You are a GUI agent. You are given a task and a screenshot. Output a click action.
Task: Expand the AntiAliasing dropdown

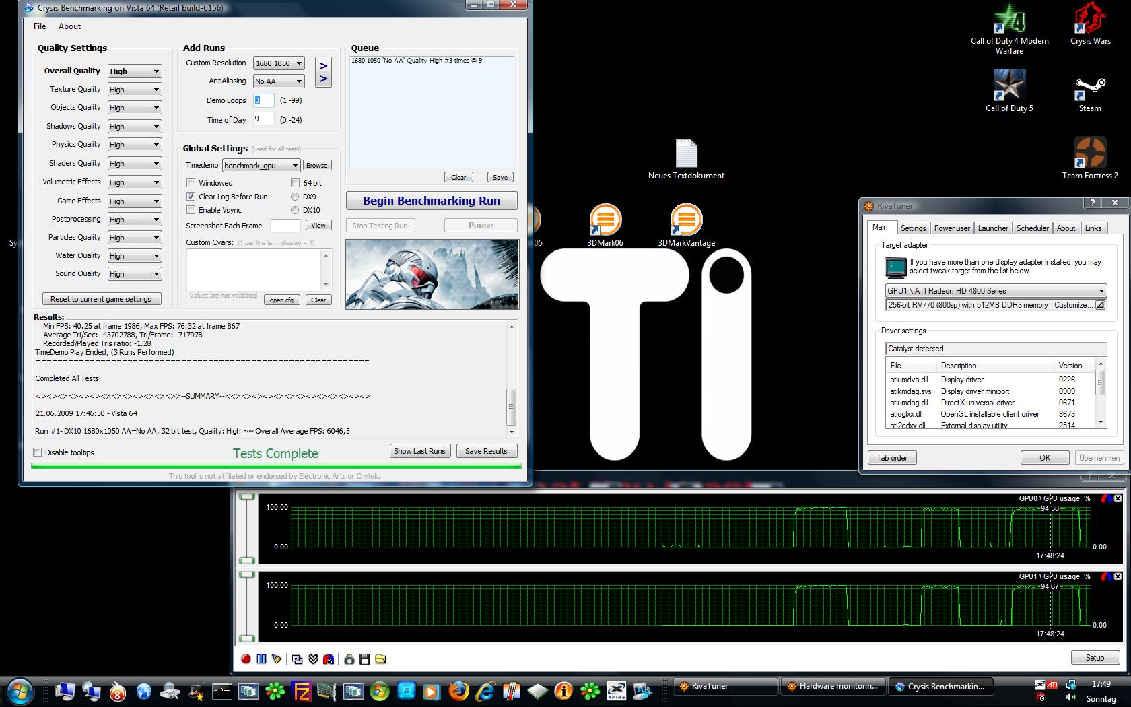(x=279, y=81)
